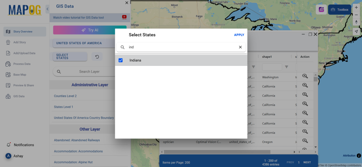This screenshot has width=362, height=167.
Task: Click the state search field containing 'ind'
Action: (x=180, y=47)
